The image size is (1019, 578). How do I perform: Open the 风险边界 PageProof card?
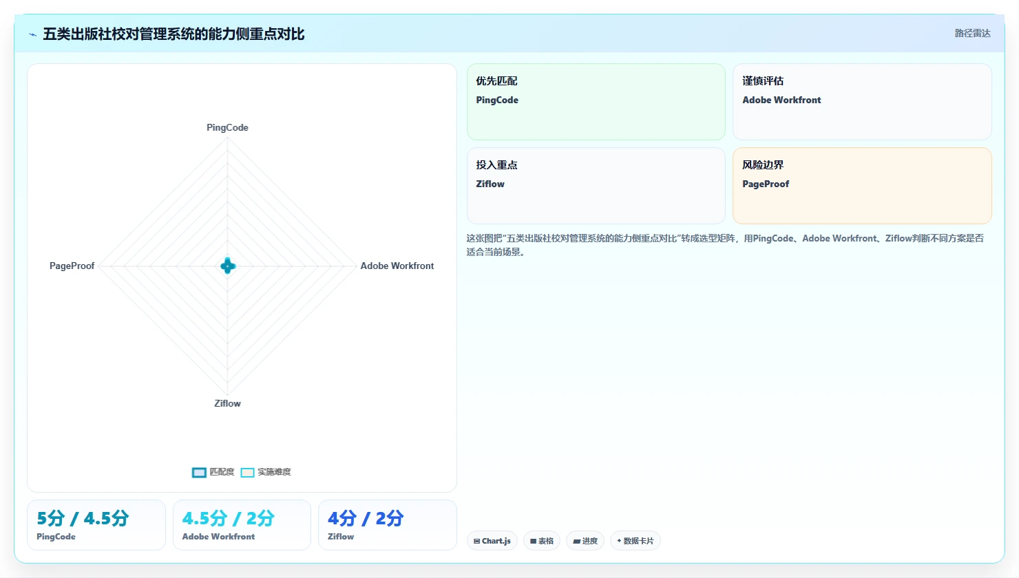pyautogui.click(x=862, y=186)
